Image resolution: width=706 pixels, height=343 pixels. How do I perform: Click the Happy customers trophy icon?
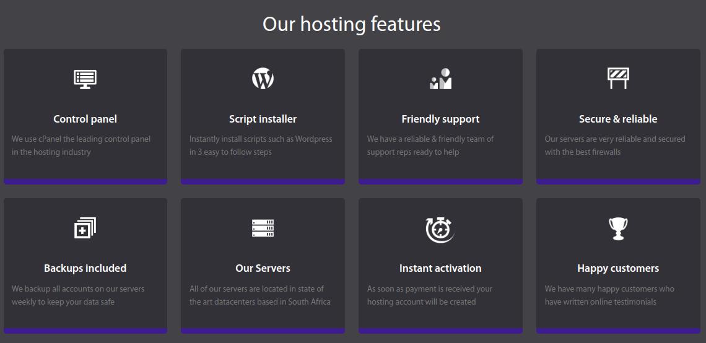coord(618,228)
